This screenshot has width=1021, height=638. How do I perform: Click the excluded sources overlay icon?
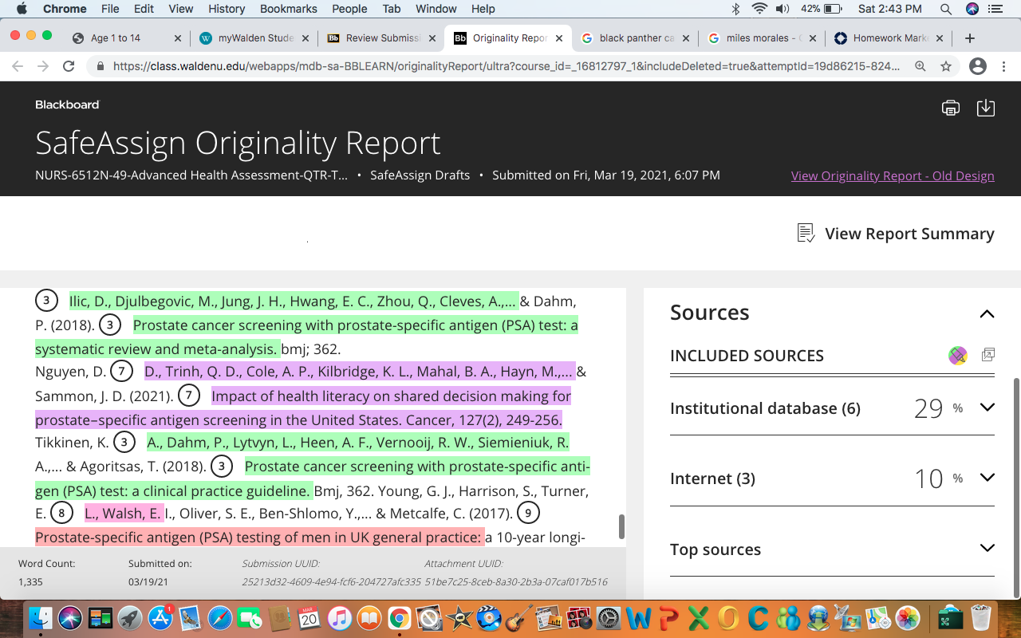tap(987, 355)
